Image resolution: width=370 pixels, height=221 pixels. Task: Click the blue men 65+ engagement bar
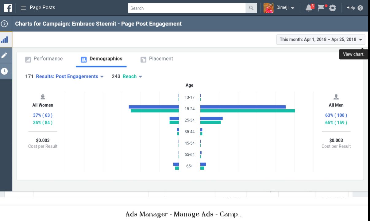click(x=203, y=164)
